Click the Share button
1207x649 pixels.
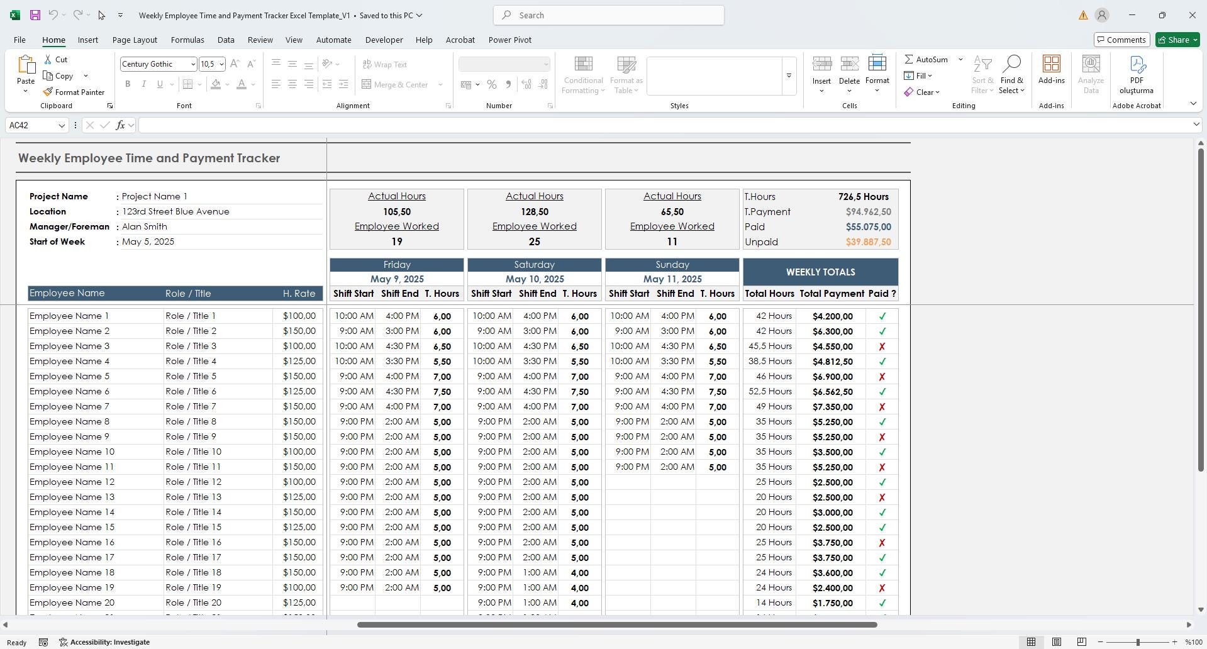pos(1177,40)
